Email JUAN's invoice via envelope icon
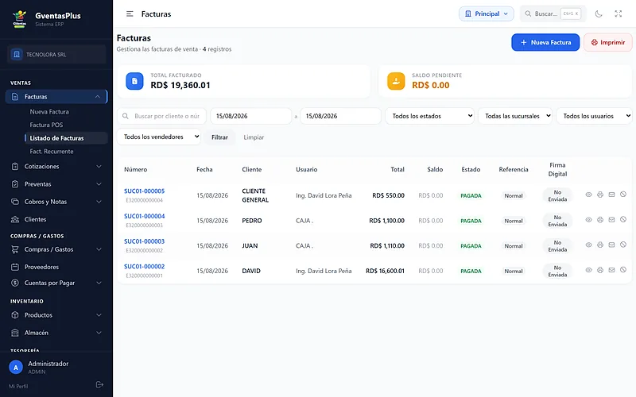 tap(611, 245)
